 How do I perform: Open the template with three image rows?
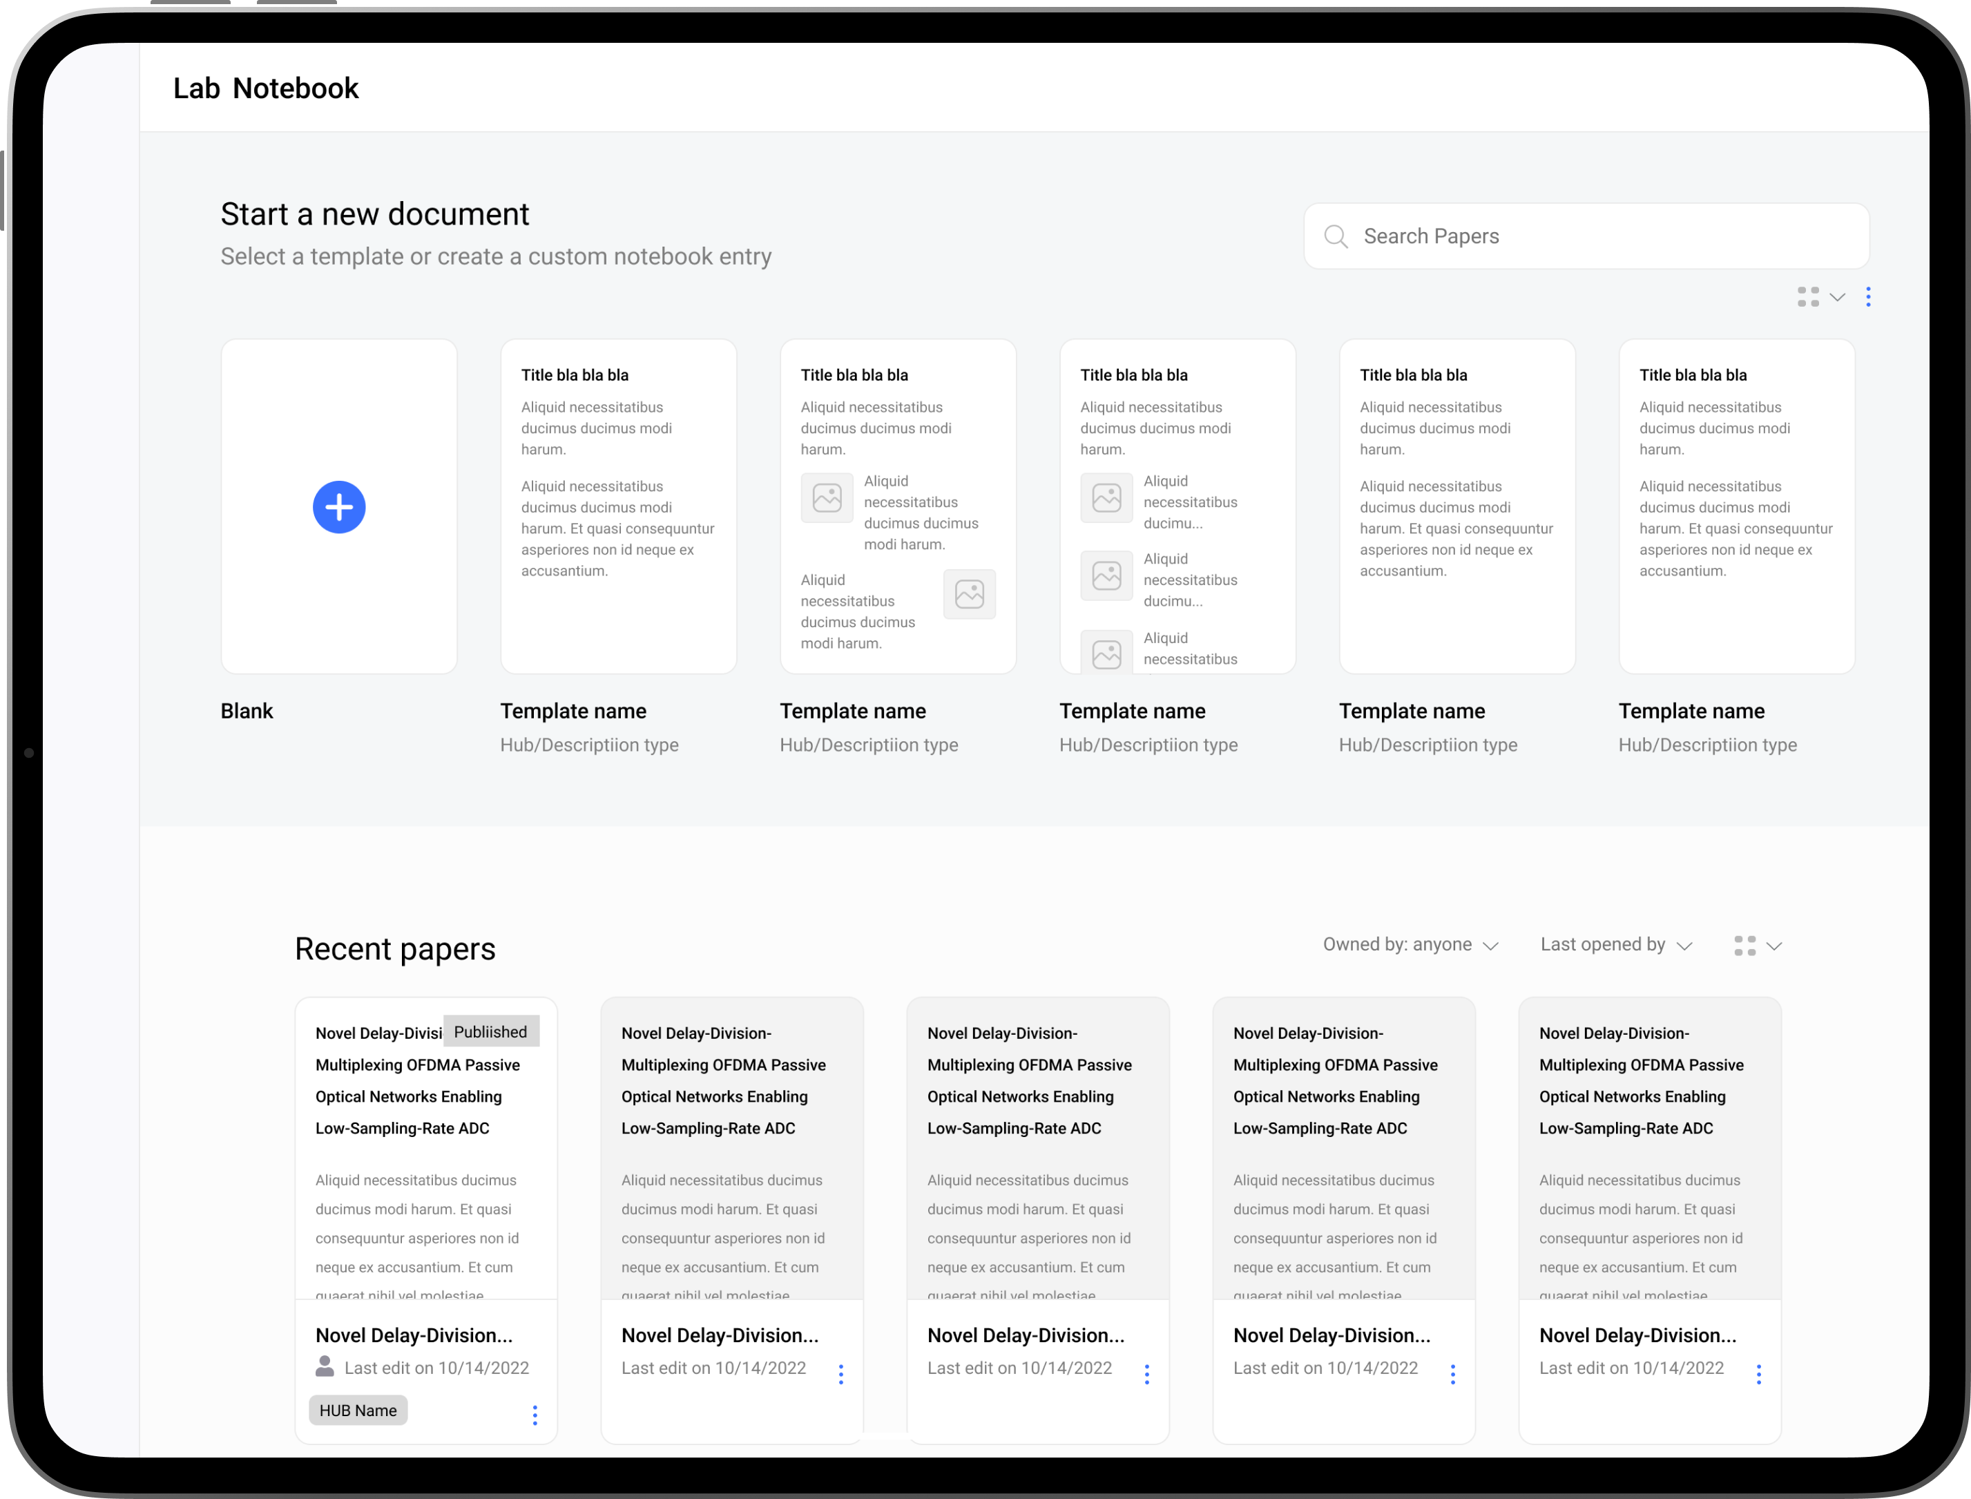coord(1177,506)
